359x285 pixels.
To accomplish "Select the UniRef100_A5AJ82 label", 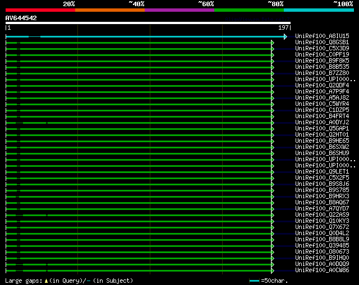I will pos(322,97).
